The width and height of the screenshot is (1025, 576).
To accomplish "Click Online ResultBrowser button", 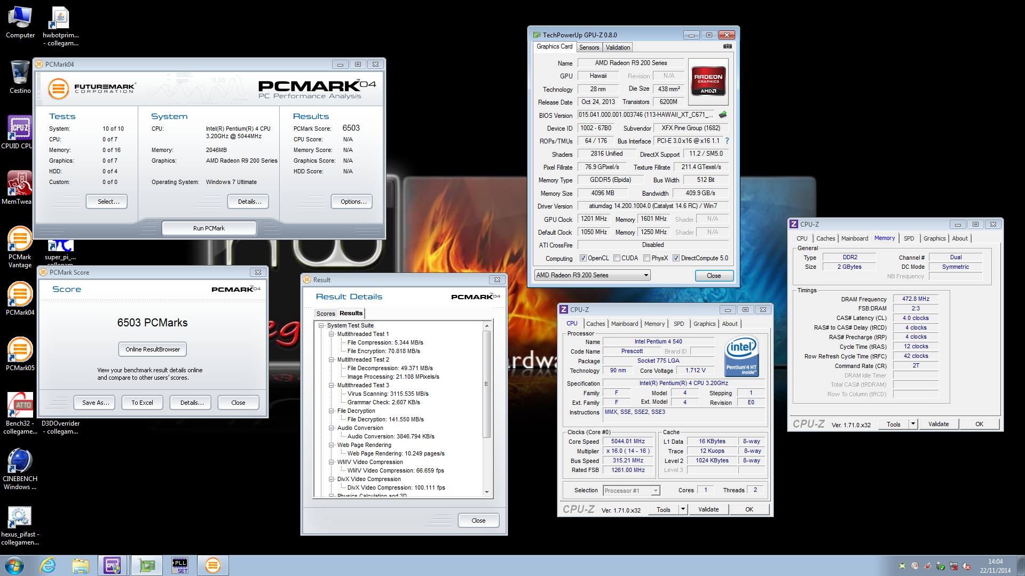I will point(153,349).
